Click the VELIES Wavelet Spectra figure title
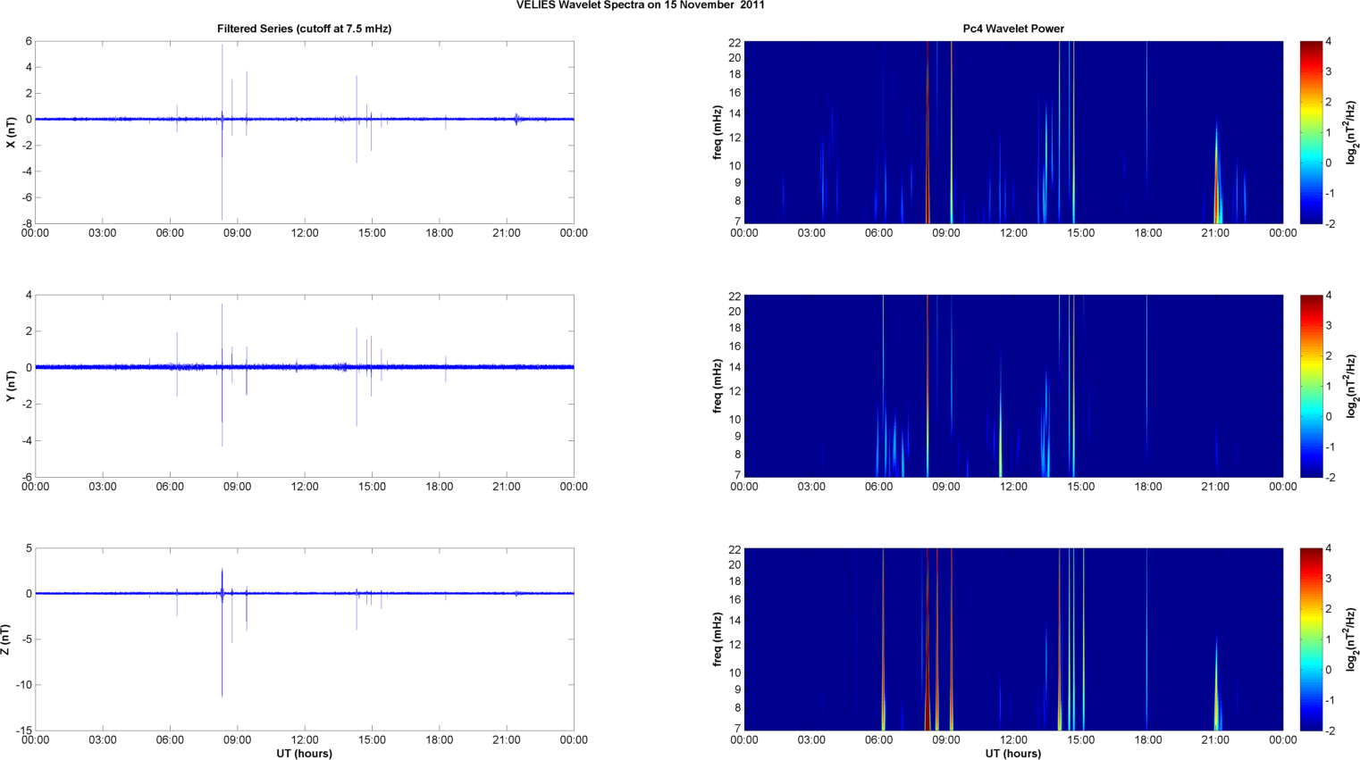The height and width of the screenshot is (760, 1360). click(x=640, y=5)
